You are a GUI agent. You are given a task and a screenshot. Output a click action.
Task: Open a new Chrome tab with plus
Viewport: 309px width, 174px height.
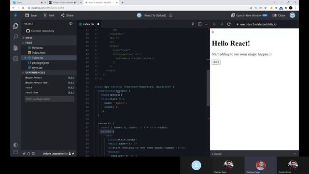[x=123, y=2]
